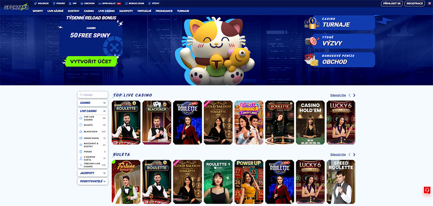Open Lucky 6 Roulette in Ruleta row

click(310, 182)
